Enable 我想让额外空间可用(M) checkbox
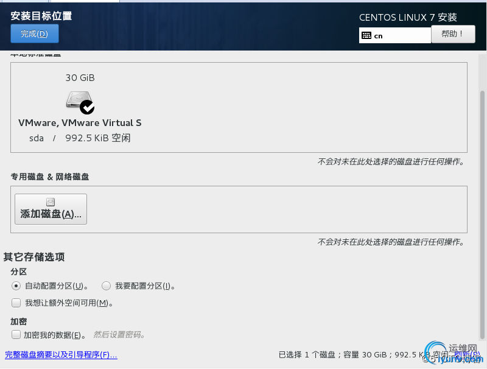This screenshot has width=487, height=369. click(16, 303)
